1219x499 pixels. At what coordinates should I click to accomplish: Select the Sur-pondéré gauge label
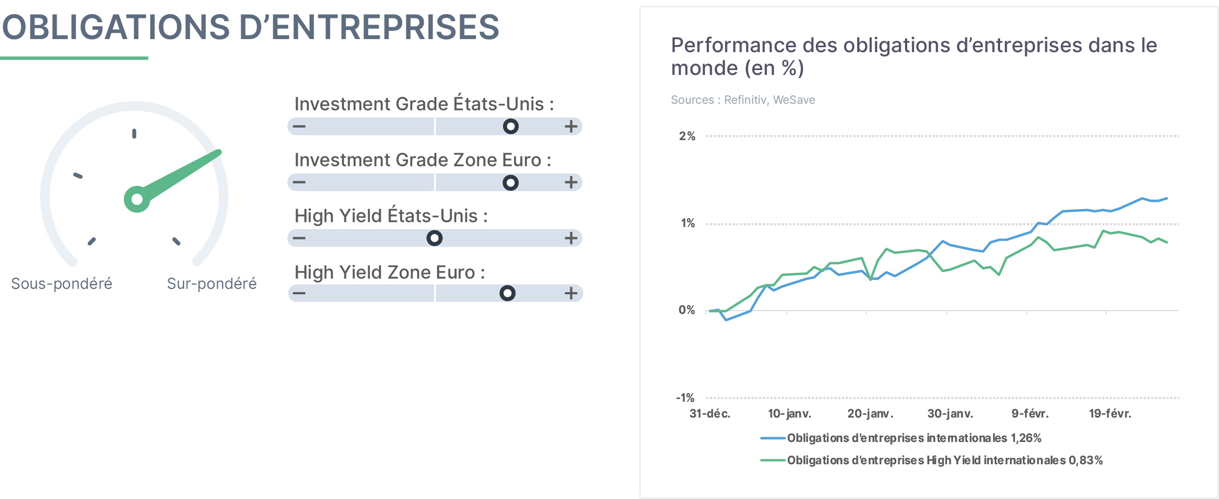pyautogui.click(x=212, y=283)
